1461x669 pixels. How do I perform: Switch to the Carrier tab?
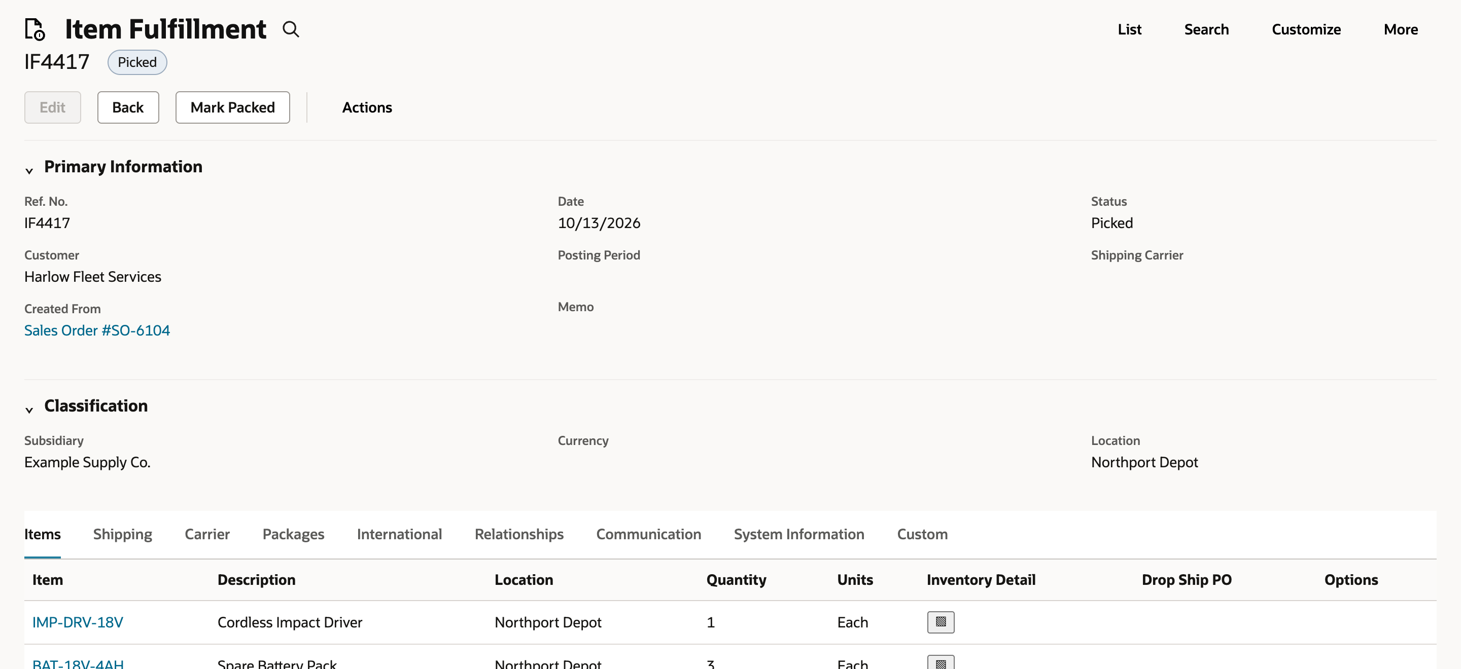pyautogui.click(x=207, y=534)
